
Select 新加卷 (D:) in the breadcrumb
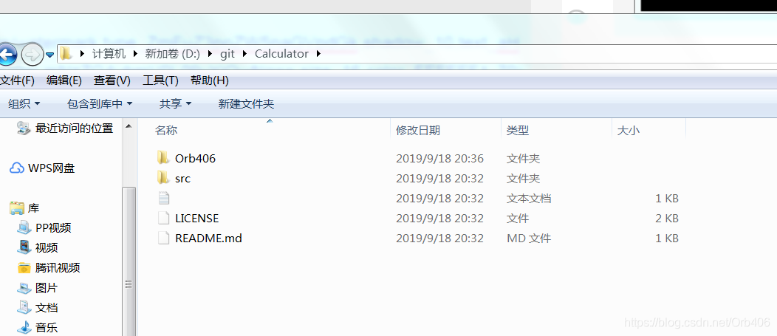tap(172, 53)
